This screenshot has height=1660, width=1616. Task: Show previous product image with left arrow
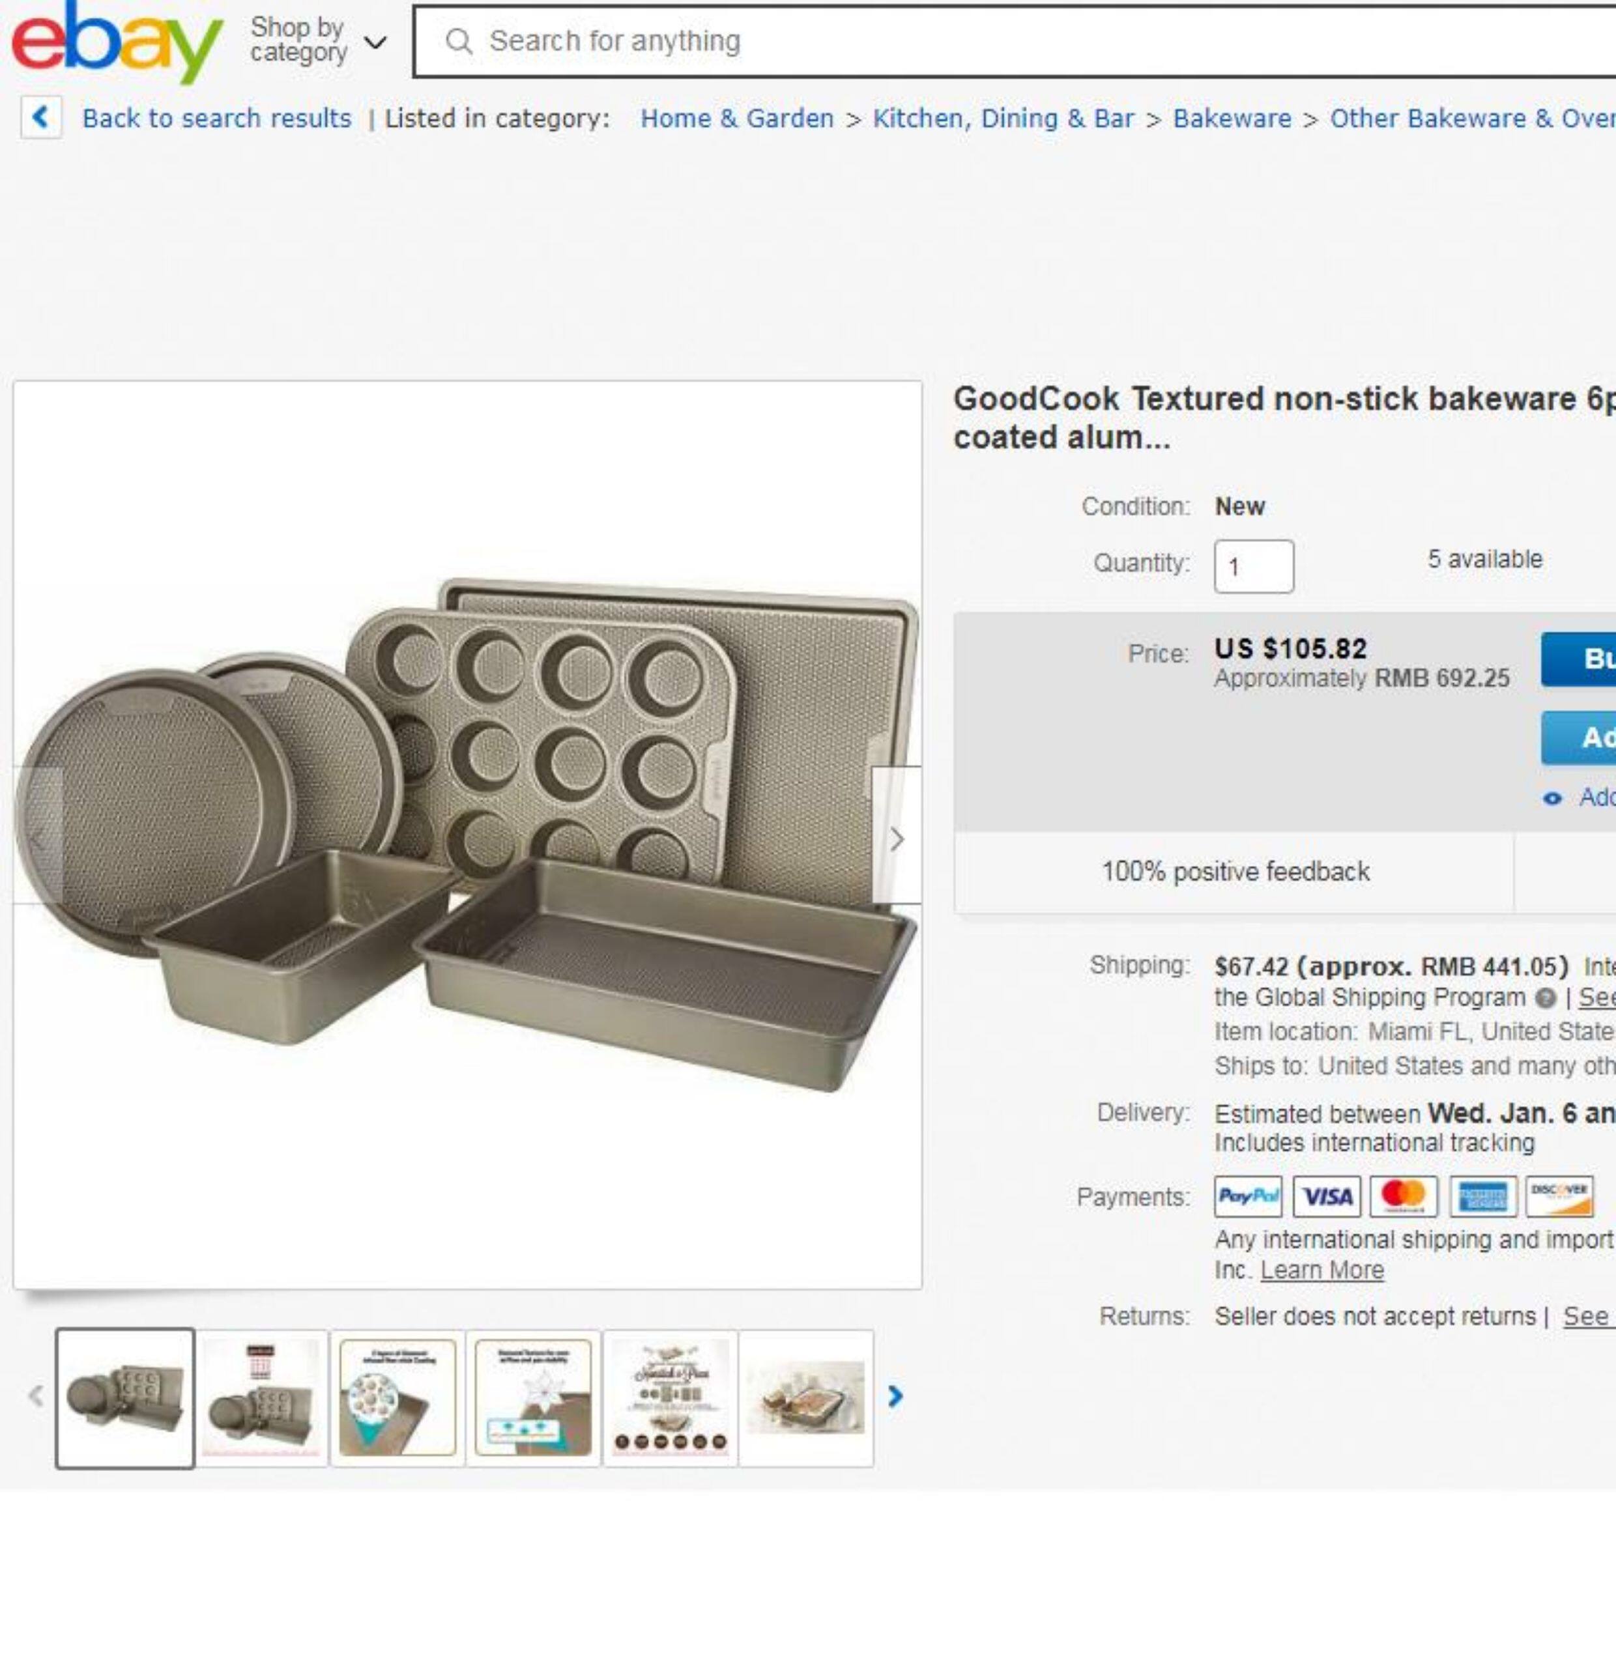point(37,839)
